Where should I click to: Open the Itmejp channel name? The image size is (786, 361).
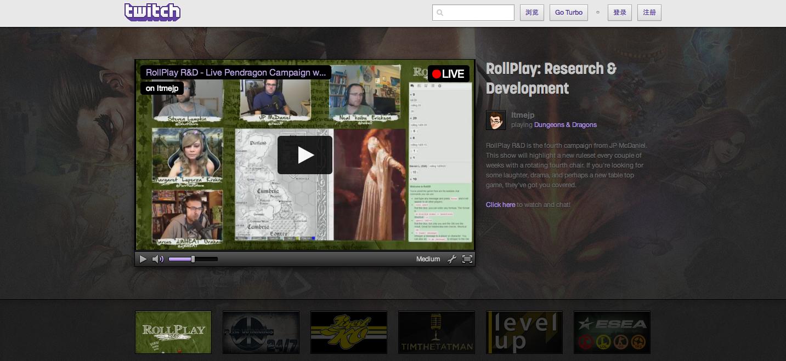tap(523, 115)
